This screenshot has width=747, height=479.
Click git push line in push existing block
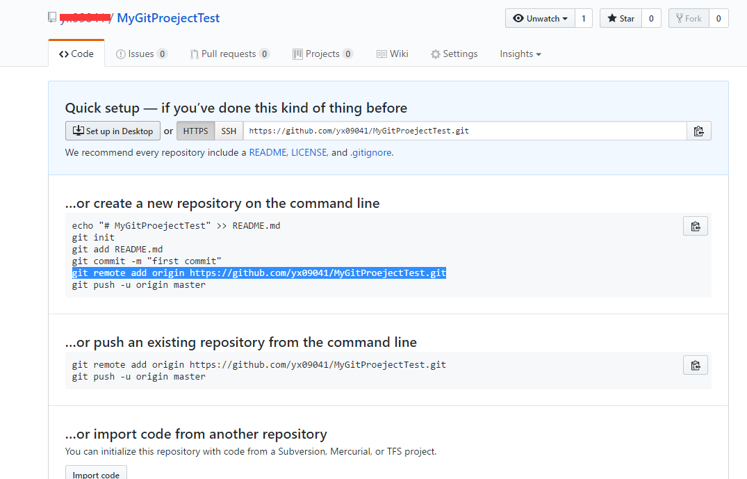139,377
